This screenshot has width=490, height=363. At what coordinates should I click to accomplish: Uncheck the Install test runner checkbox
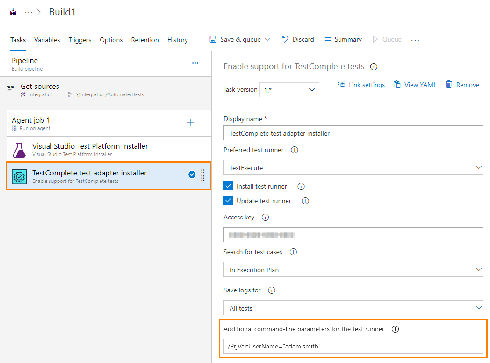pos(227,186)
